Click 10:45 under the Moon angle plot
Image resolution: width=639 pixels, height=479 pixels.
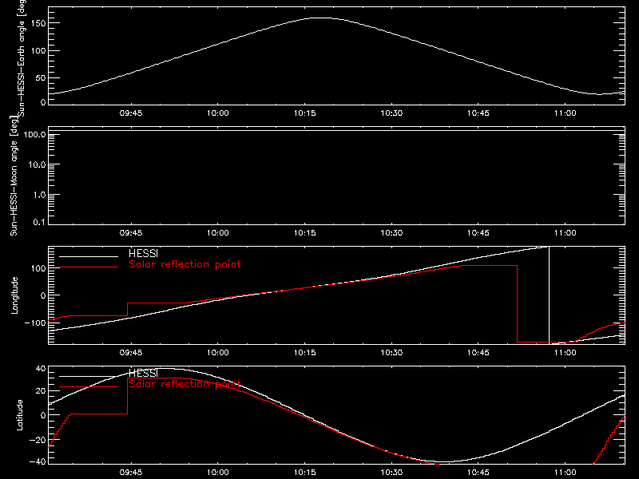tap(478, 233)
